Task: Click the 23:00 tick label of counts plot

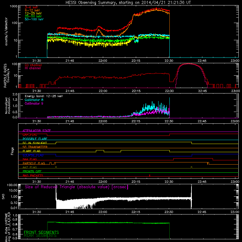Action: pos(235,61)
